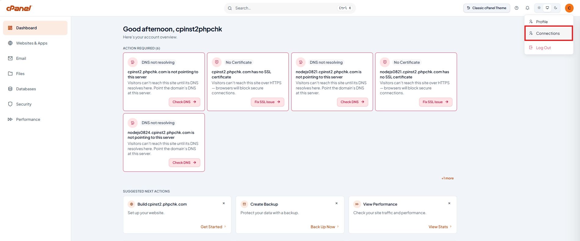Open help via the question mark icon

click(517, 8)
